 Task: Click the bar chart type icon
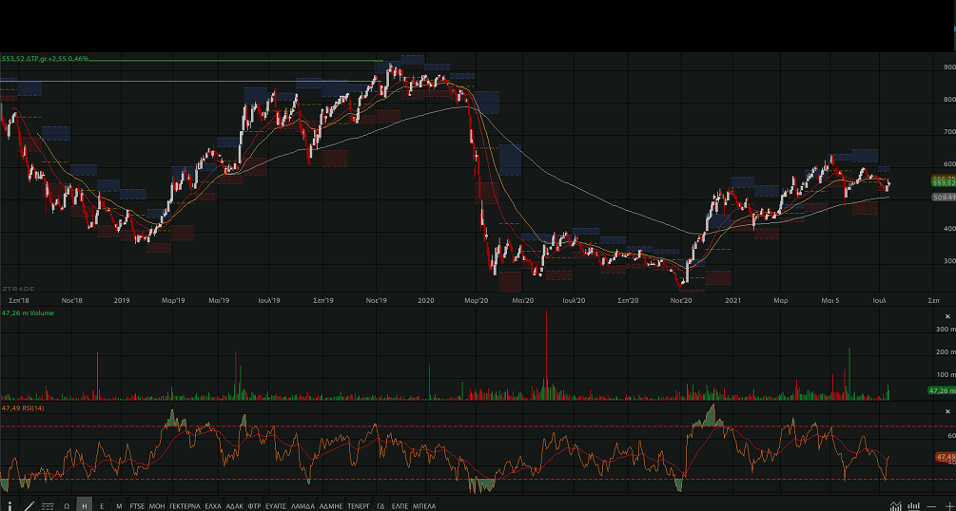(x=914, y=505)
